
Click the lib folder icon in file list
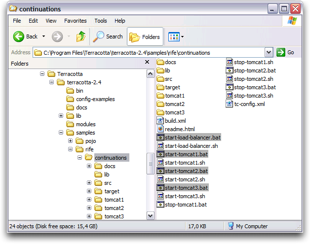click(160, 70)
